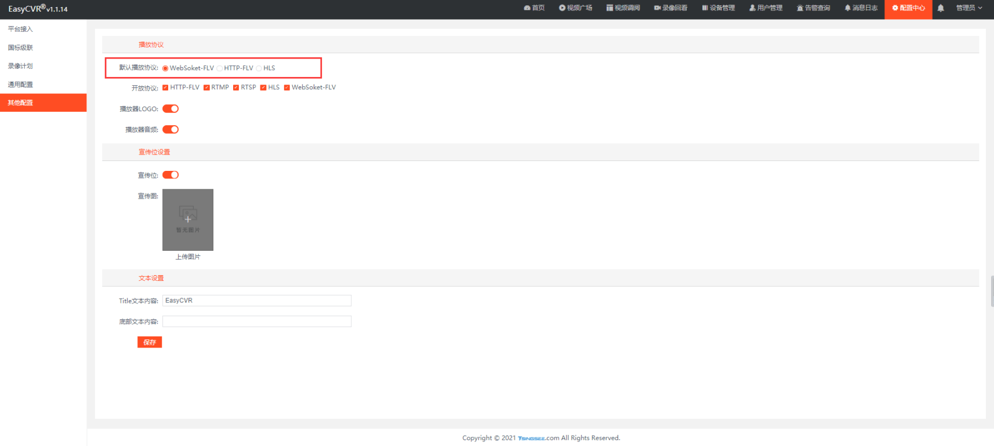Go to 视频广场 video plaza

coord(575,8)
